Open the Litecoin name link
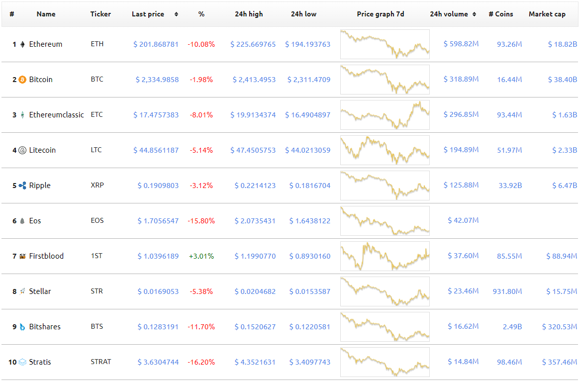Image resolution: width=581 pixels, height=381 pixels. click(42, 150)
